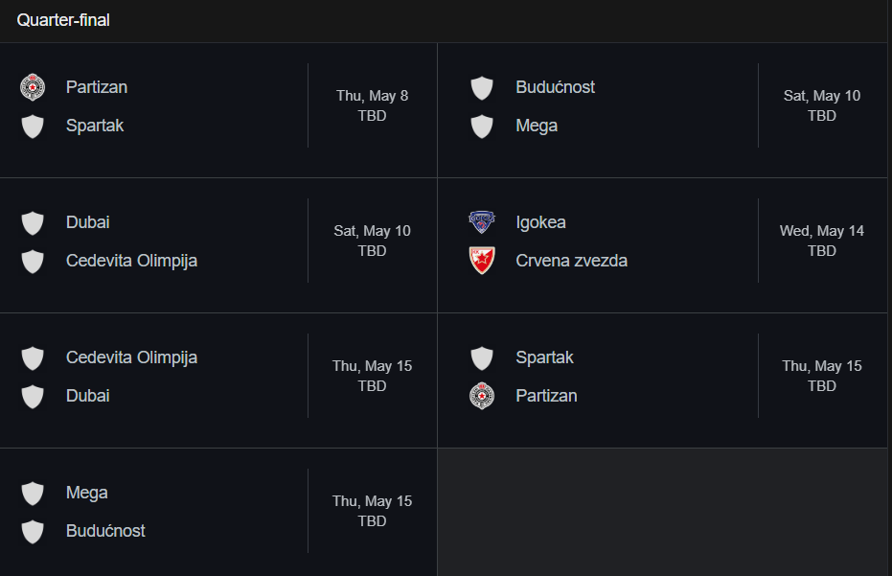892x576 pixels.
Task: Click Budućnost shield icon in Sat, May 10 match
Action: [x=482, y=87]
